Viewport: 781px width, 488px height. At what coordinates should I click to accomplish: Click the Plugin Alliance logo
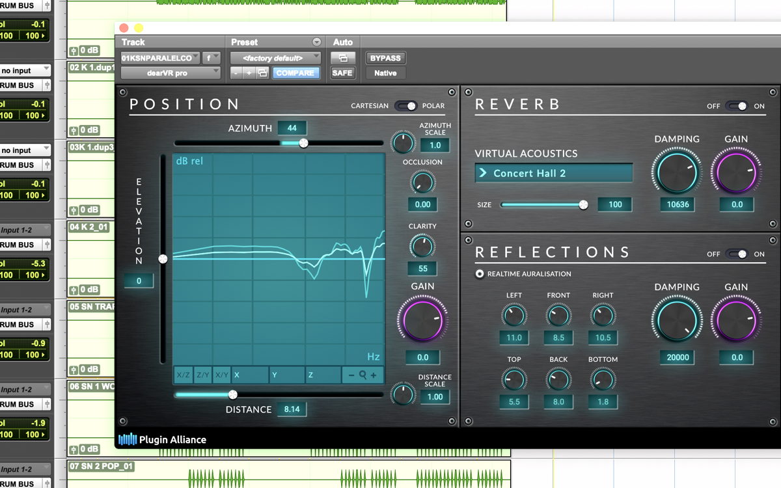click(162, 439)
